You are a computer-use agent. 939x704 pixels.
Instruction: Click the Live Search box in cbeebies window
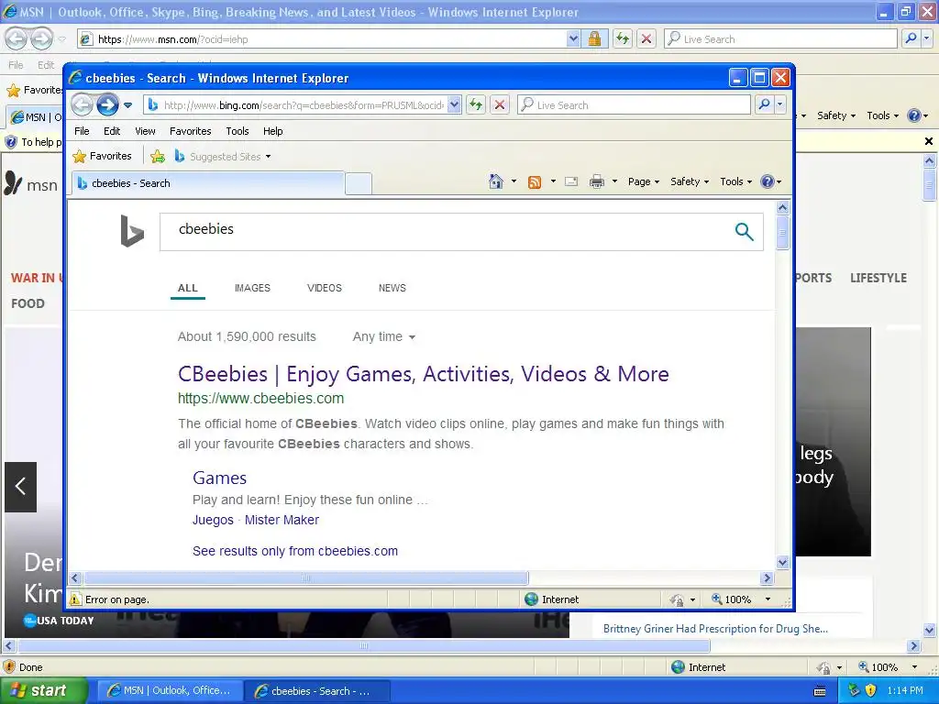coord(634,105)
